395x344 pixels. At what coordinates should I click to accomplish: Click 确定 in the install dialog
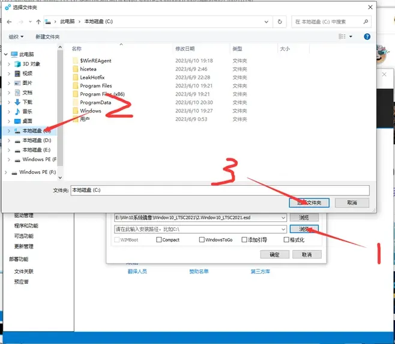point(274,254)
